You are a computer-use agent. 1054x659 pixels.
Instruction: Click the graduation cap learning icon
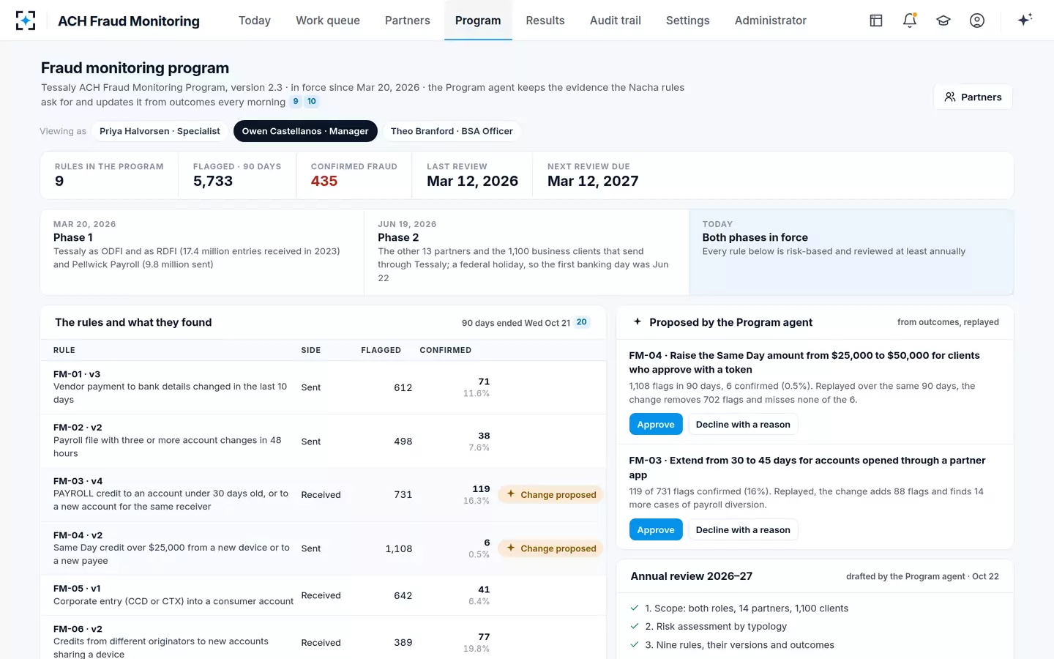943,21
